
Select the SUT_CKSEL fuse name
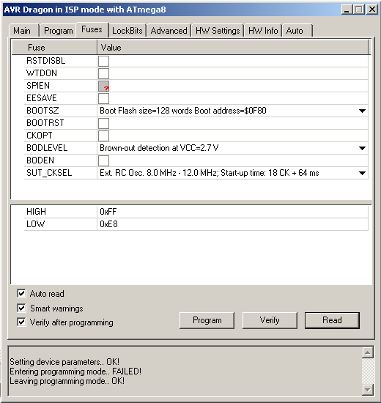tap(49, 173)
